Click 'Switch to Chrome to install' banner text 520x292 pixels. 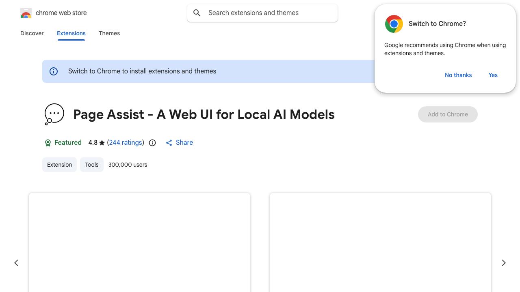142,71
